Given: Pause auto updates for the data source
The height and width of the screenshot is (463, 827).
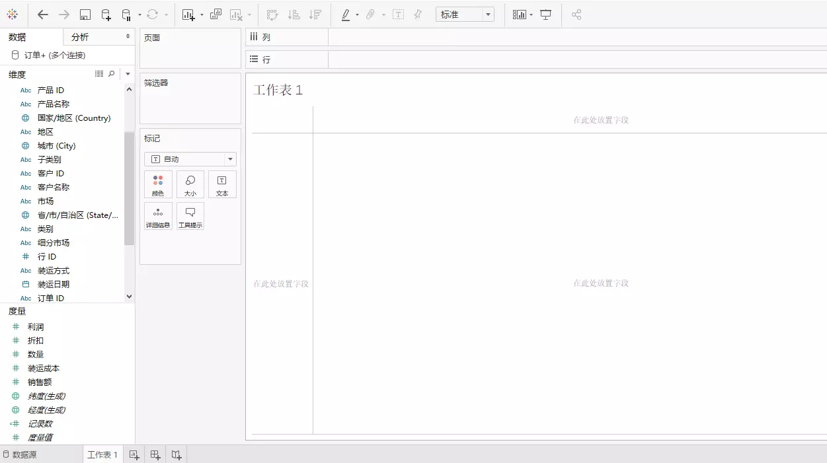Looking at the screenshot, I should coord(126,15).
